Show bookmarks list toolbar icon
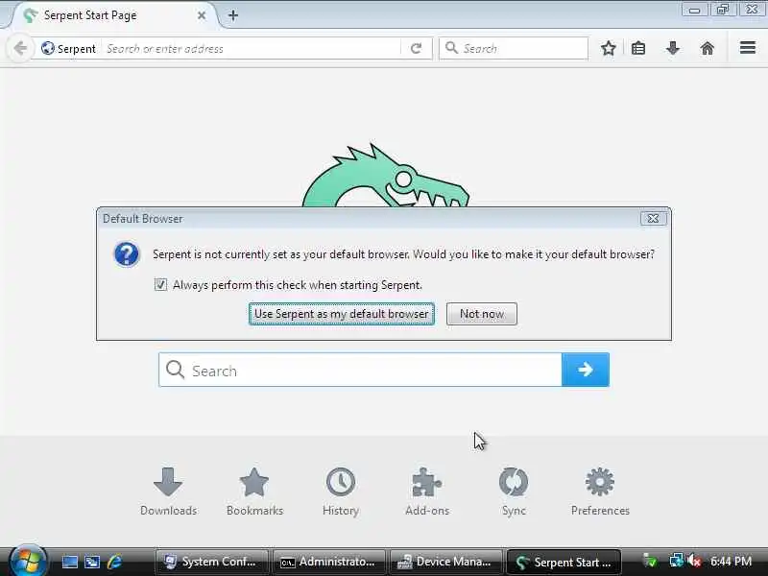 (638, 48)
